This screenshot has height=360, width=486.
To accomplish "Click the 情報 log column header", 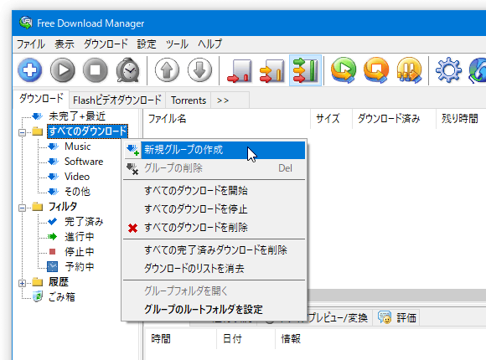I will tap(291, 338).
